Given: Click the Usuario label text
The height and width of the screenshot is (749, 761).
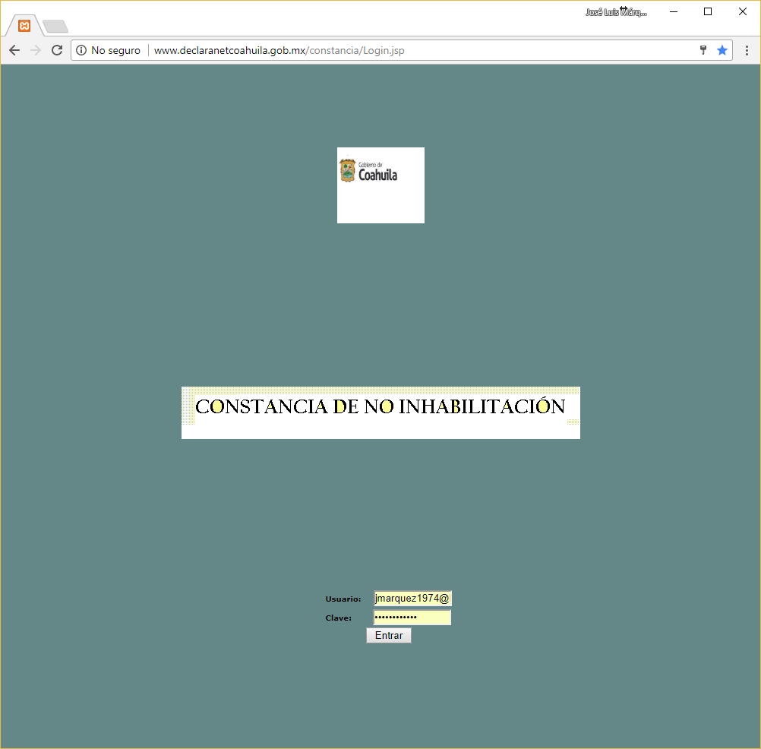Looking at the screenshot, I should pos(343,599).
